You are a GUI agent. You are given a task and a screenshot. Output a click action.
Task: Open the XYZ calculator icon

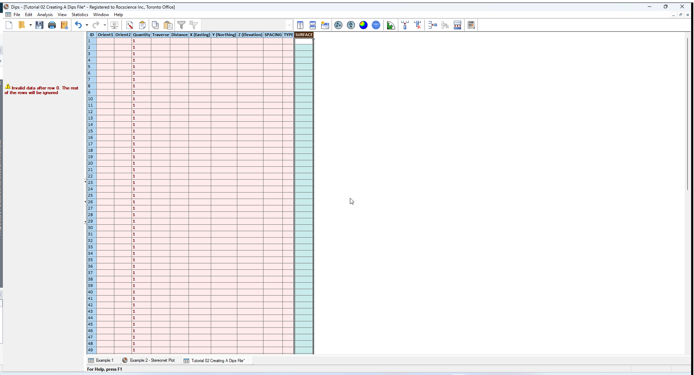471,25
